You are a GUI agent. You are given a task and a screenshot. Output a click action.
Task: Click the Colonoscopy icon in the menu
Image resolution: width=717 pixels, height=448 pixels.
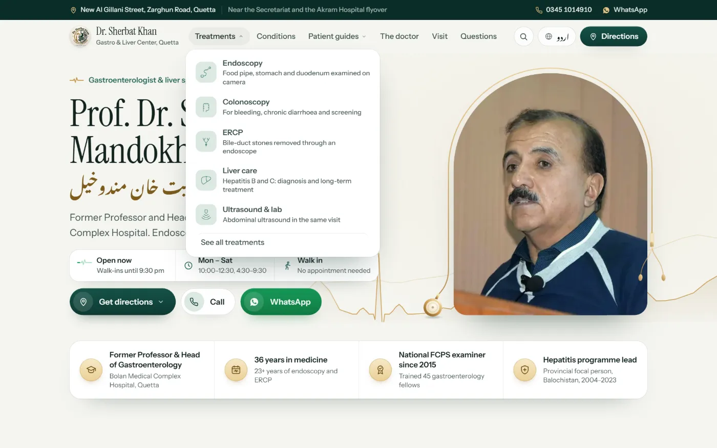(206, 107)
